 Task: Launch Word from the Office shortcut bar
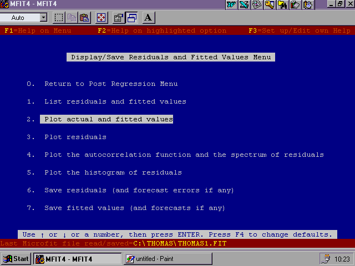click(231, 4)
